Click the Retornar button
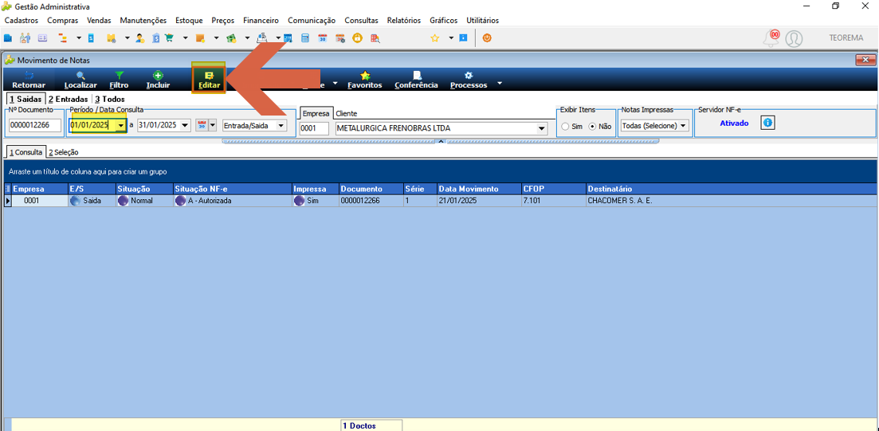The width and height of the screenshot is (879, 431). pos(29,80)
